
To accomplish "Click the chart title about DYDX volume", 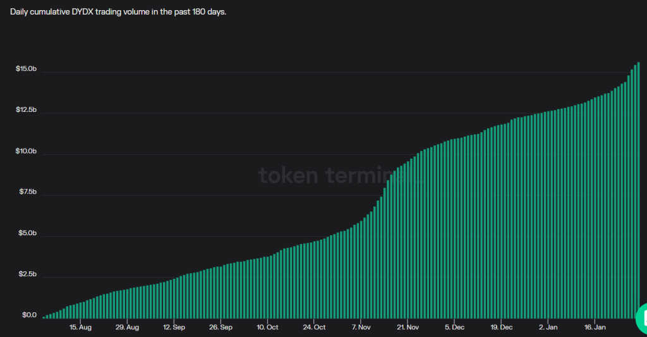I will [x=118, y=11].
